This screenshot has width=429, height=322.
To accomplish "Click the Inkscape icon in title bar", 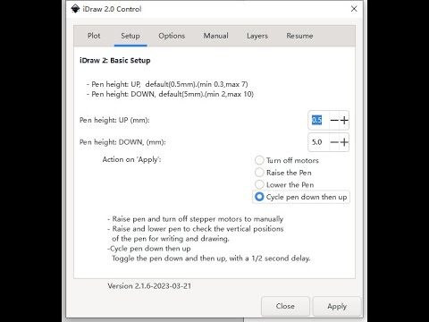I will pyautogui.click(x=75, y=9).
